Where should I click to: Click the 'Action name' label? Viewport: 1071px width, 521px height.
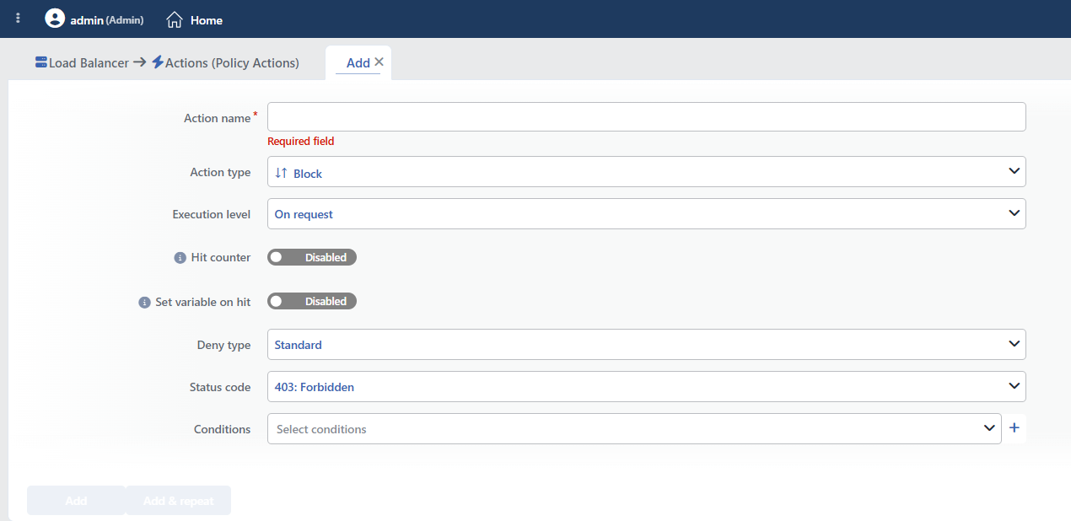point(218,118)
